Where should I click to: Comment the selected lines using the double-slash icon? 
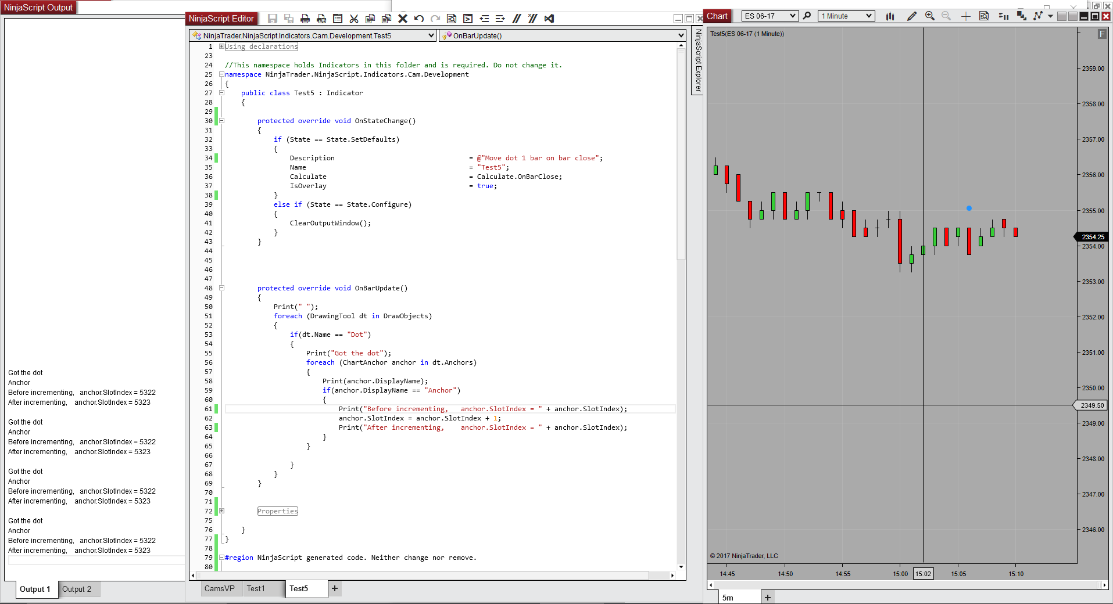517,19
